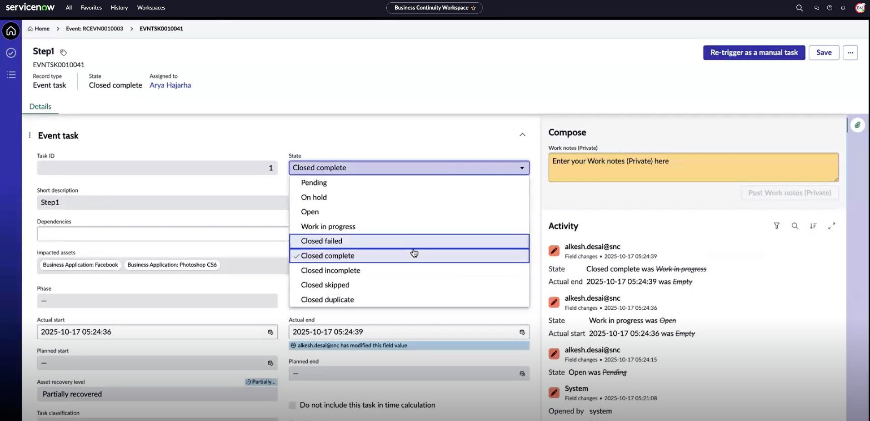Click the breadcrumb Home icon link
870x421 pixels.
pos(30,29)
